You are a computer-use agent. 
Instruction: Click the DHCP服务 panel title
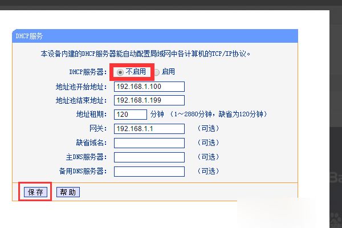[x=29, y=36]
